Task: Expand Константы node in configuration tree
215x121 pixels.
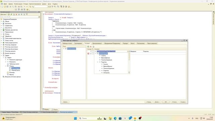Action: click(1, 24)
